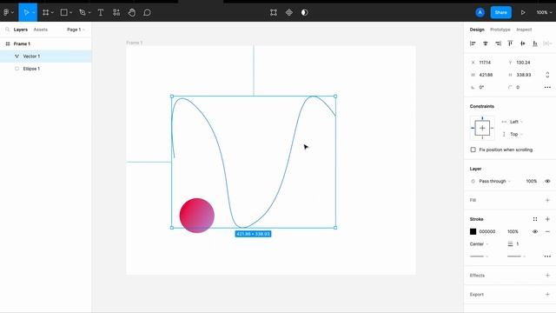The height and width of the screenshot is (313, 556).
Task: Toggle stroke visibility eye icon
Action: (535, 232)
